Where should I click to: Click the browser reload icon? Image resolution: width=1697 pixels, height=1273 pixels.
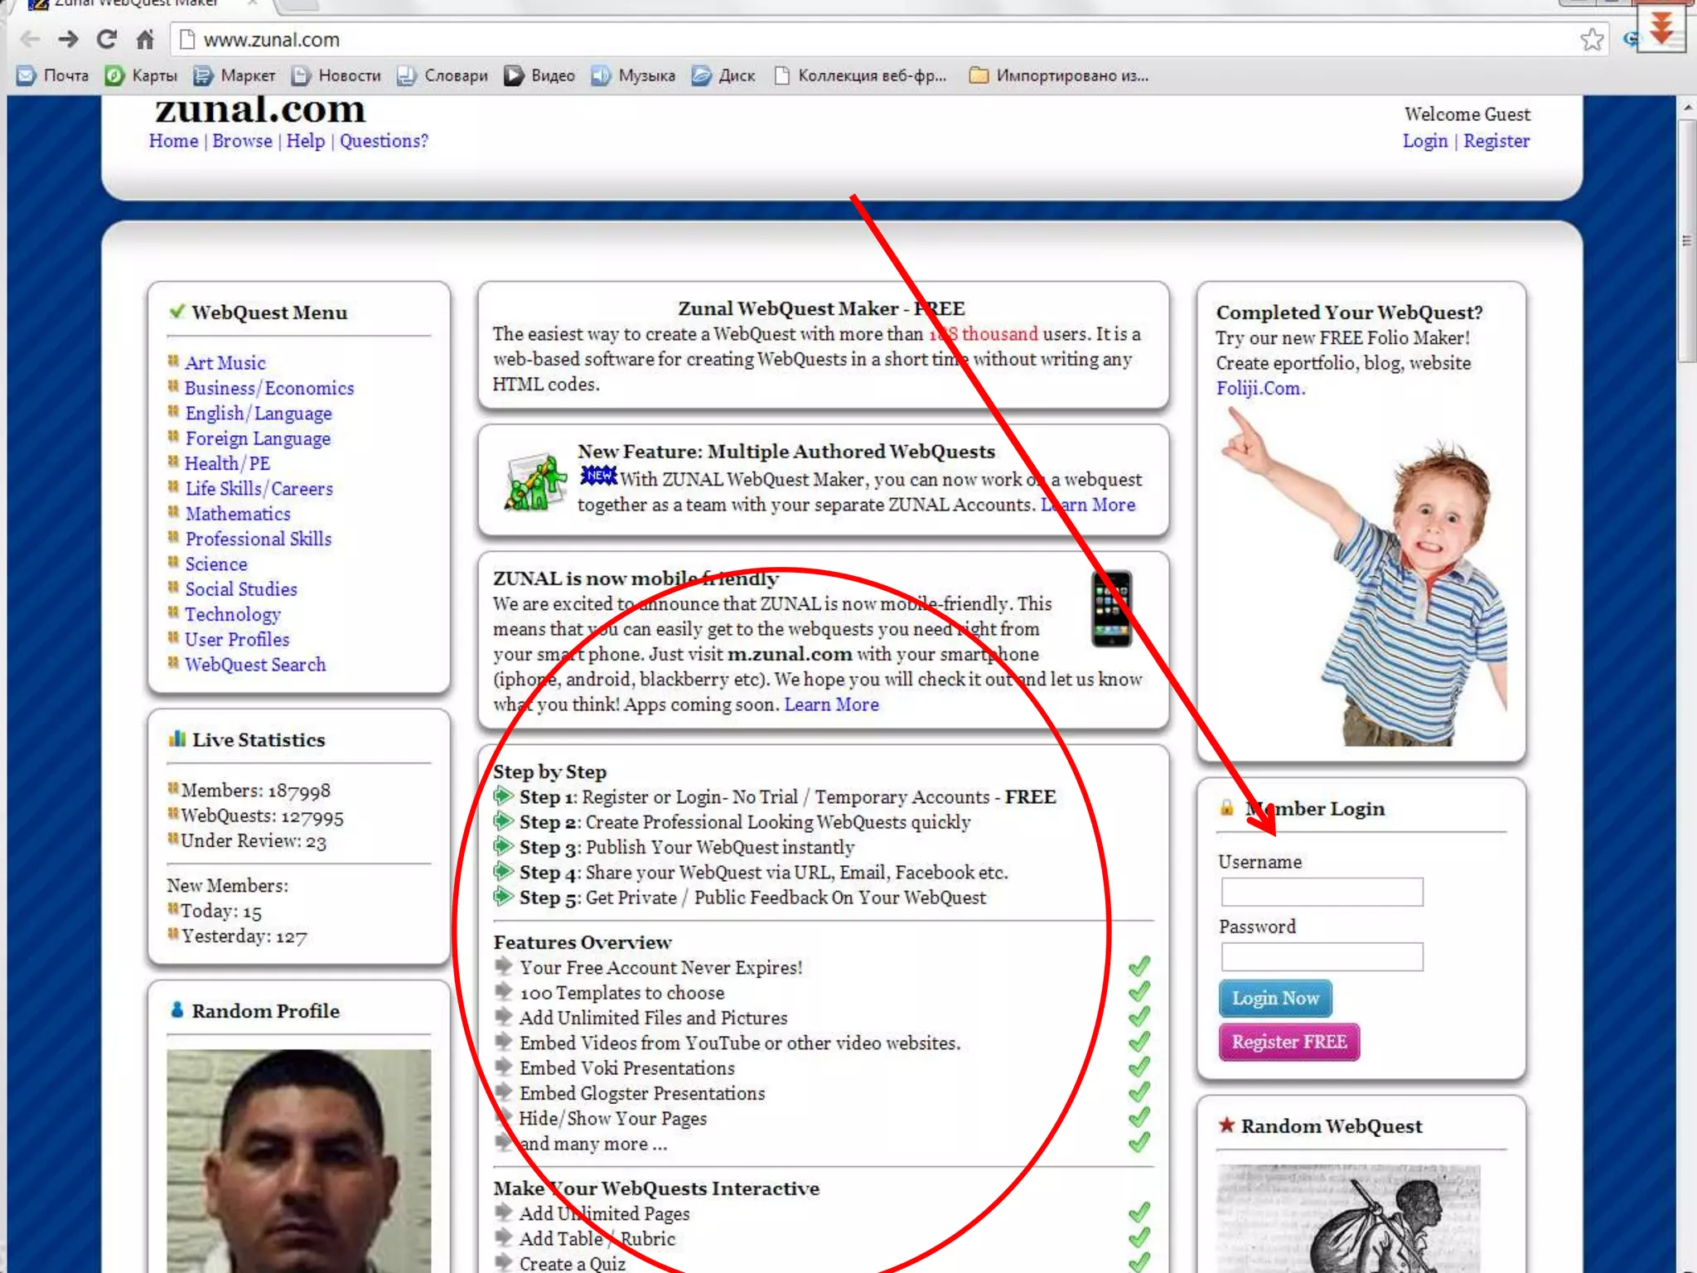pyautogui.click(x=106, y=39)
